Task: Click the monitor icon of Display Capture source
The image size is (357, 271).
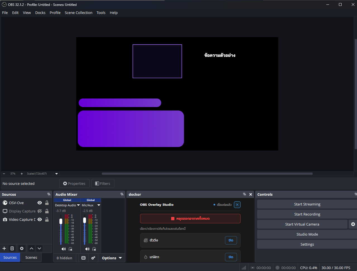Action: tap(5, 211)
